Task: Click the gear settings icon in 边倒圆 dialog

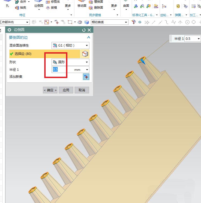Action: pos(9,30)
